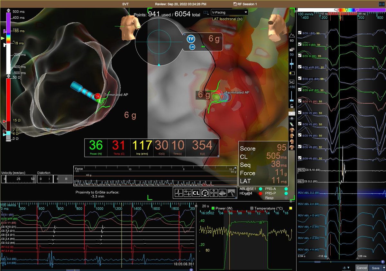This screenshot has width=386, height=271.
Task: Click the translucency squares icon above 50
Action: coord(292,50)
